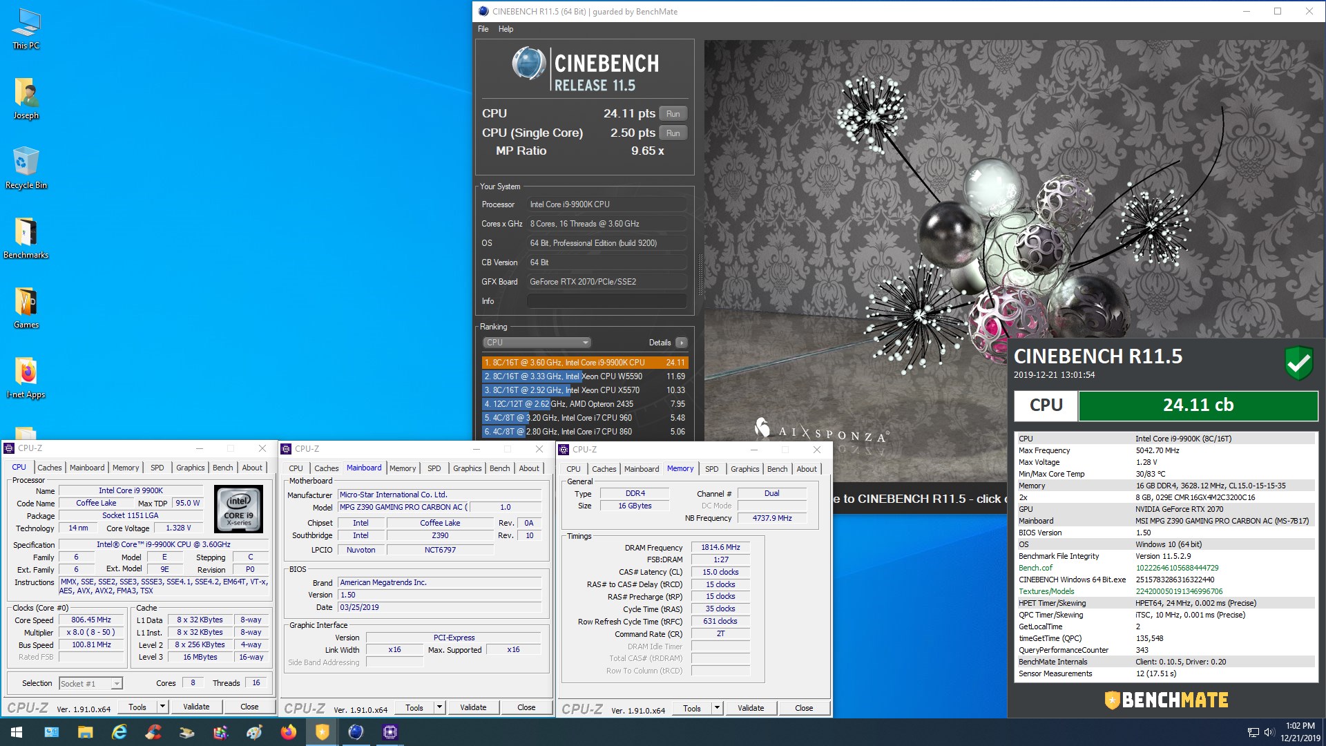Expand Tools arrow in first CPU-Z window
The height and width of the screenshot is (746, 1326).
click(162, 707)
